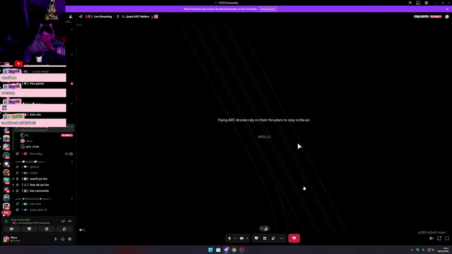Viewport: 452px width, 254px height.
Task: Mute microphone in stream control bar
Action: (x=229, y=238)
